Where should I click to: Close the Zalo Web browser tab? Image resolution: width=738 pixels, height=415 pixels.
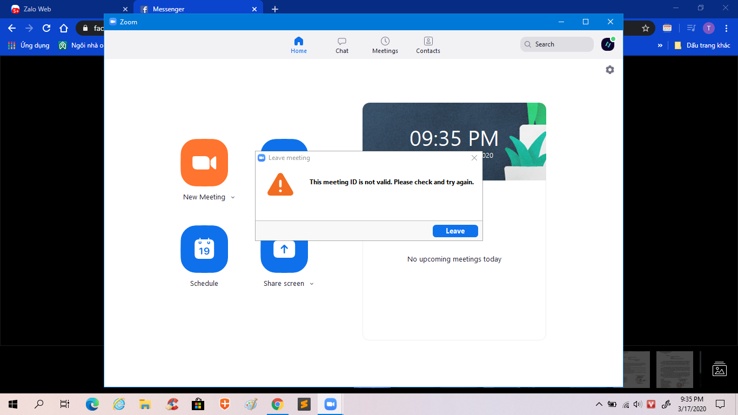125,9
